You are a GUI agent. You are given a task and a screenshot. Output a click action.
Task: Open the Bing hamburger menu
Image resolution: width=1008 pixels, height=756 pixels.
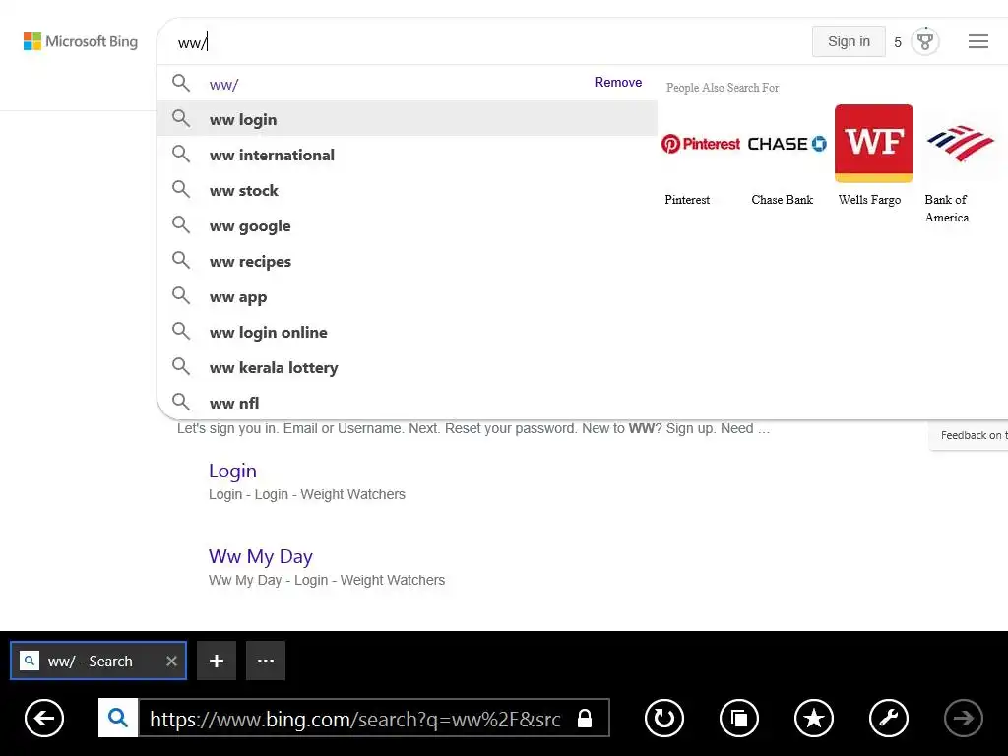tap(977, 41)
